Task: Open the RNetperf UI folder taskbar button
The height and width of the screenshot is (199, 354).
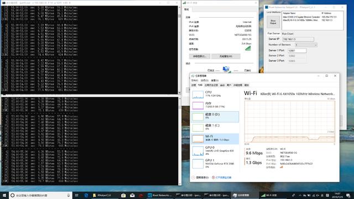Action: tap(105, 195)
